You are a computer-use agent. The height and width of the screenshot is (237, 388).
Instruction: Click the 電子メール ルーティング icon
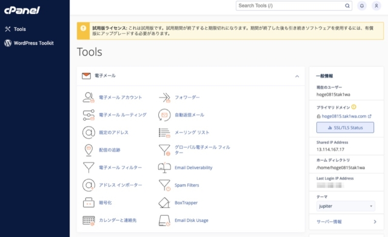[89, 115]
